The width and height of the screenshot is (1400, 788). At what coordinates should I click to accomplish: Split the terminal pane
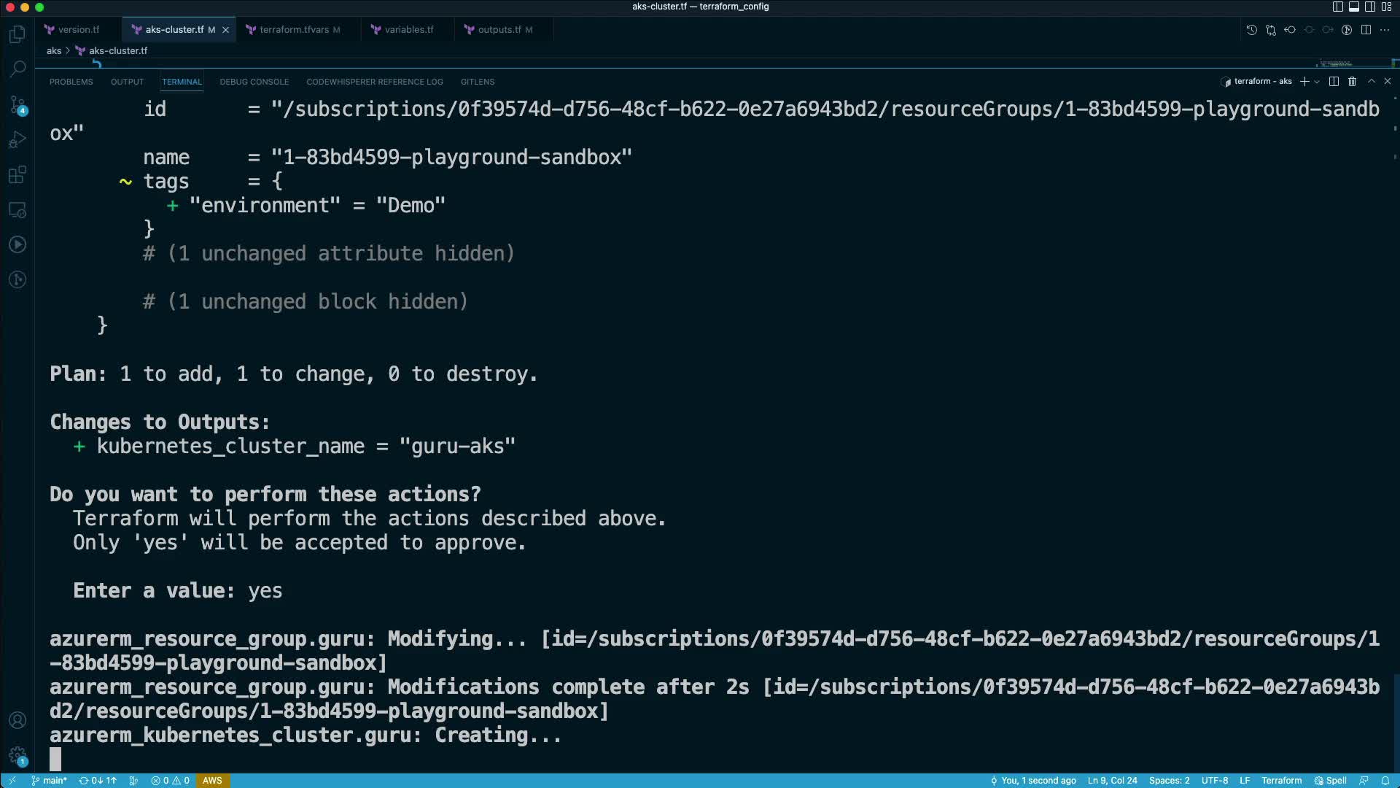(1334, 82)
